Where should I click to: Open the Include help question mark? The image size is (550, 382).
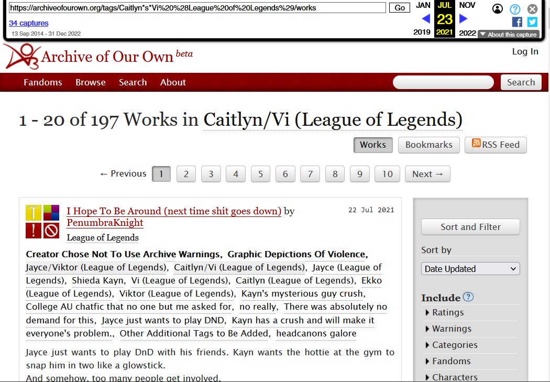pos(468,297)
